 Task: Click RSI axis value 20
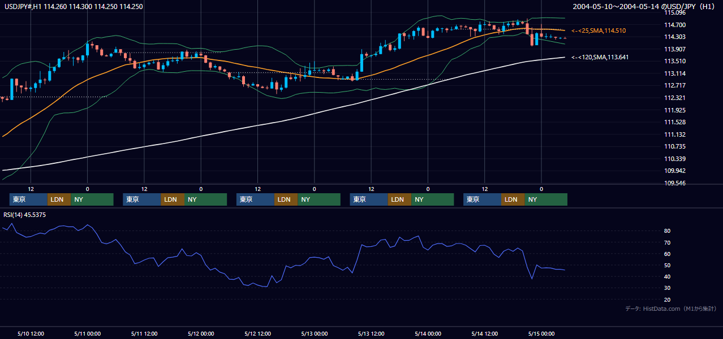[668, 299]
